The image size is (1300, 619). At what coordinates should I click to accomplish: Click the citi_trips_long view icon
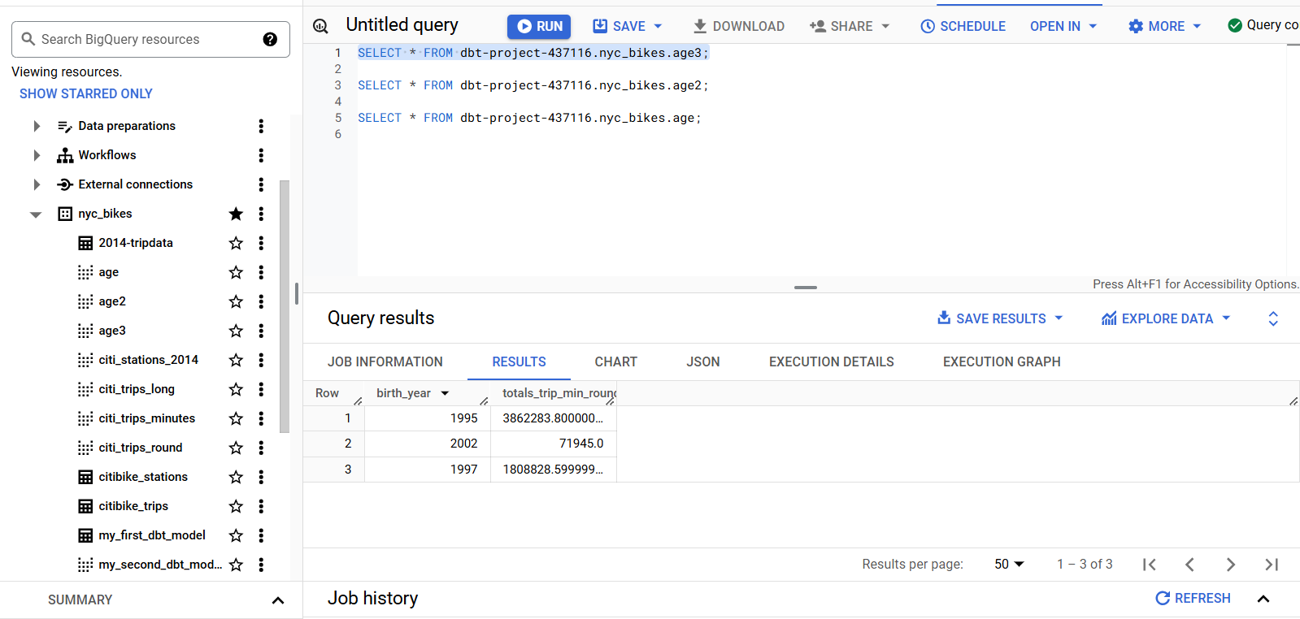(85, 389)
